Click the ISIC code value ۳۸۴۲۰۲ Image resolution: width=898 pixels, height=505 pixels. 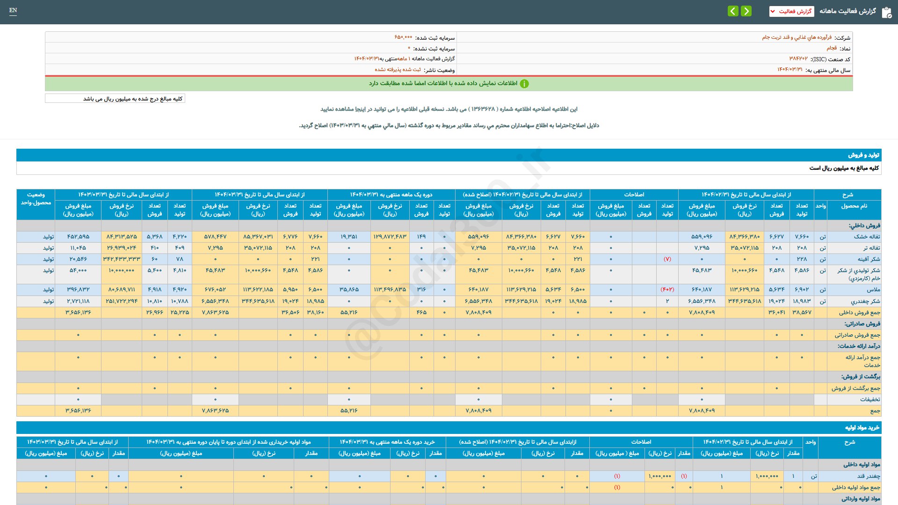pyautogui.click(x=798, y=59)
